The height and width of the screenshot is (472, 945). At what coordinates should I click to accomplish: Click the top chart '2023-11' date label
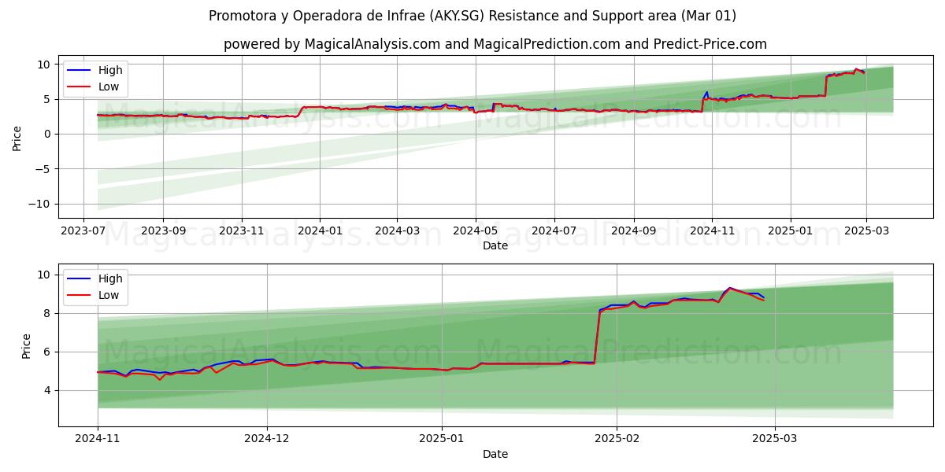(241, 230)
